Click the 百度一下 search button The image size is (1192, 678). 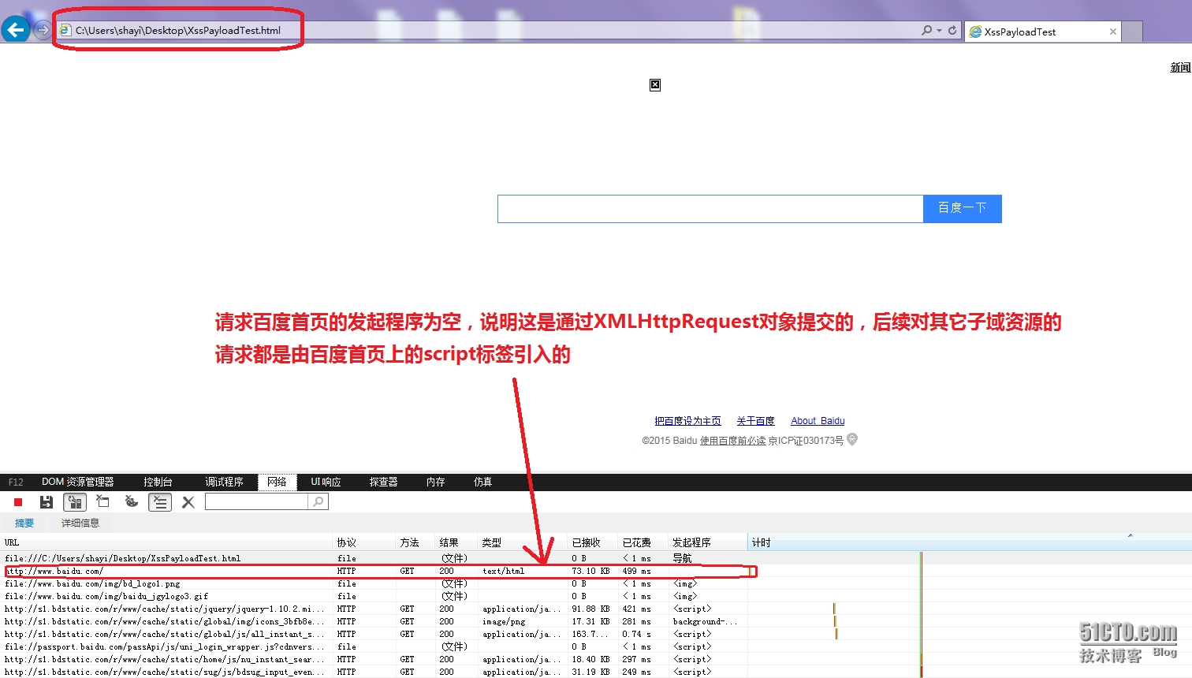point(963,209)
